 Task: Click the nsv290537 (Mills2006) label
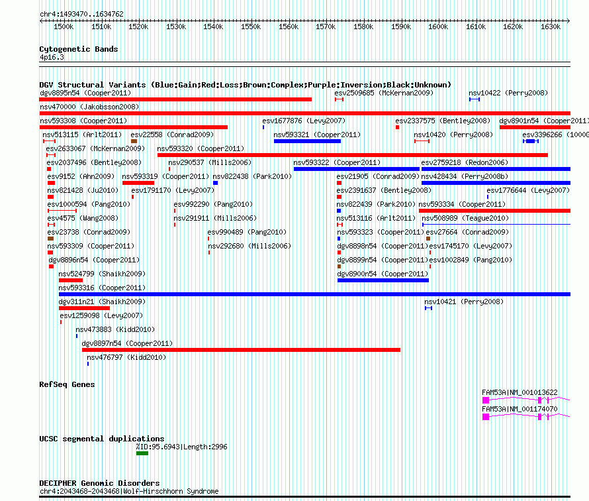coord(210,162)
